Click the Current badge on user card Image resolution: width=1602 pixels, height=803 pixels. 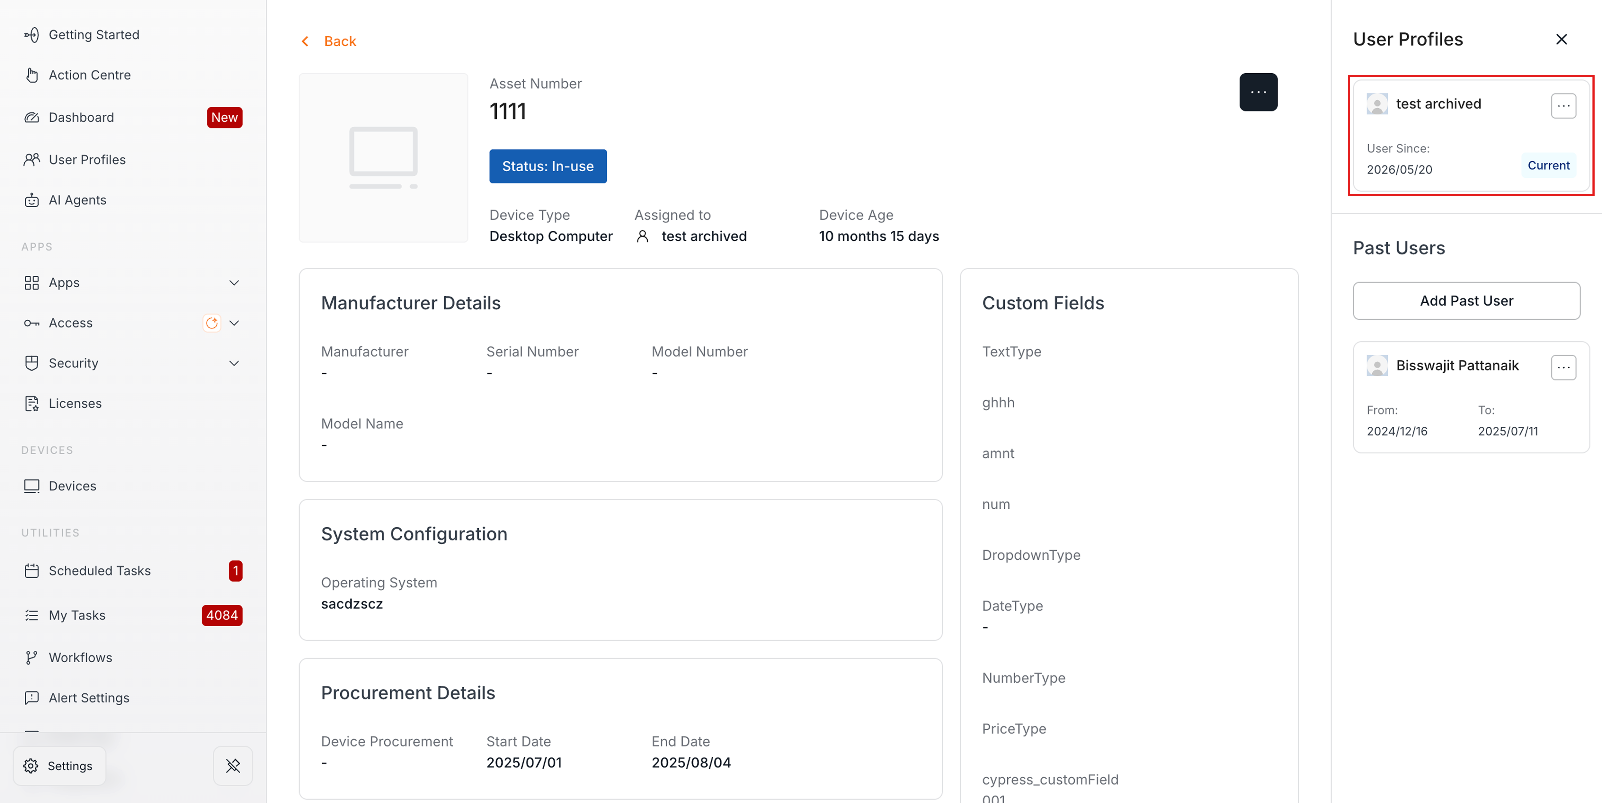tap(1548, 166)
